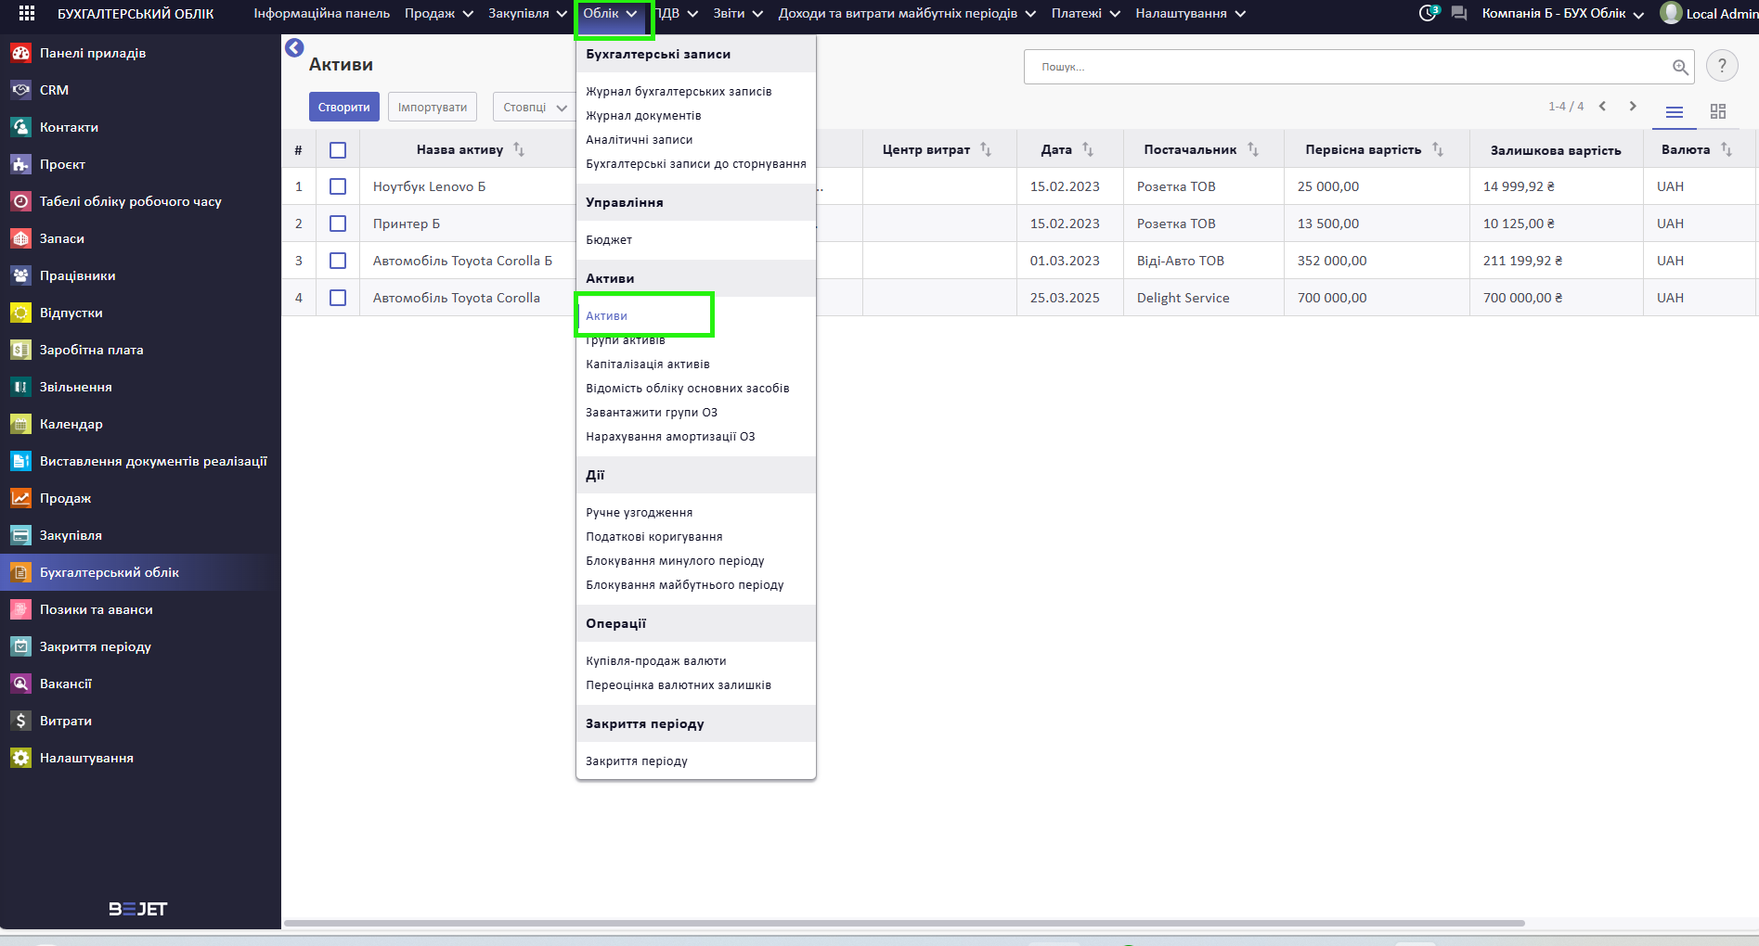The height and width of the screenshot is (946, 1759).
Task: Open the Заробітна плата icon
Action: [x=20, y=350]
